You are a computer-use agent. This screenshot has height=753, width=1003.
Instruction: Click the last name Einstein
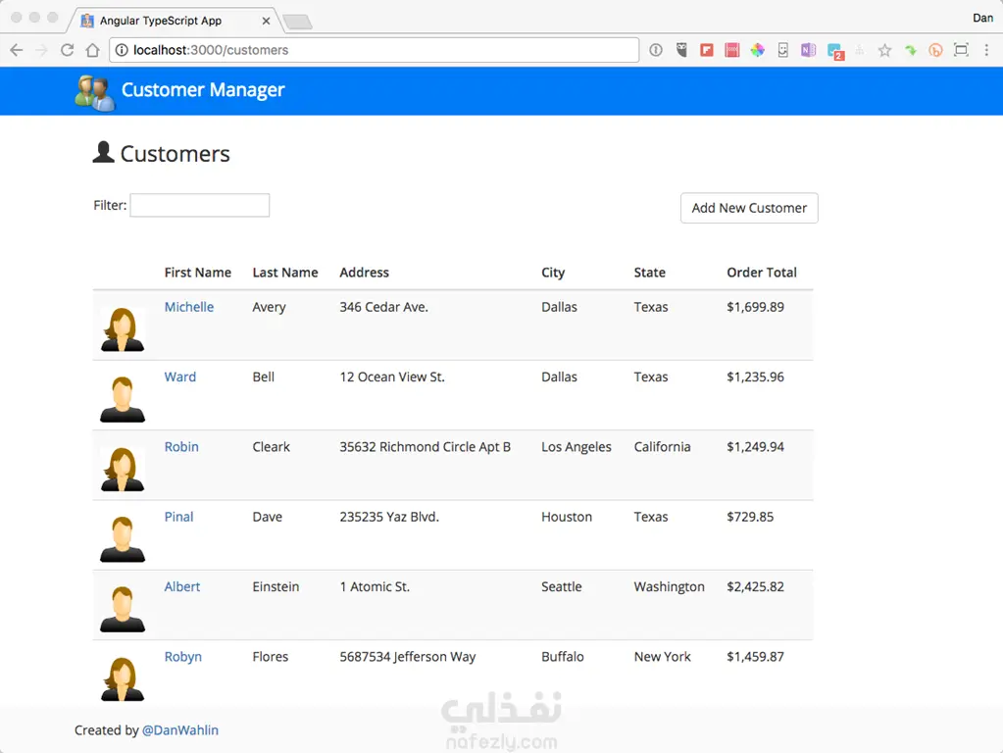(276, 586)
